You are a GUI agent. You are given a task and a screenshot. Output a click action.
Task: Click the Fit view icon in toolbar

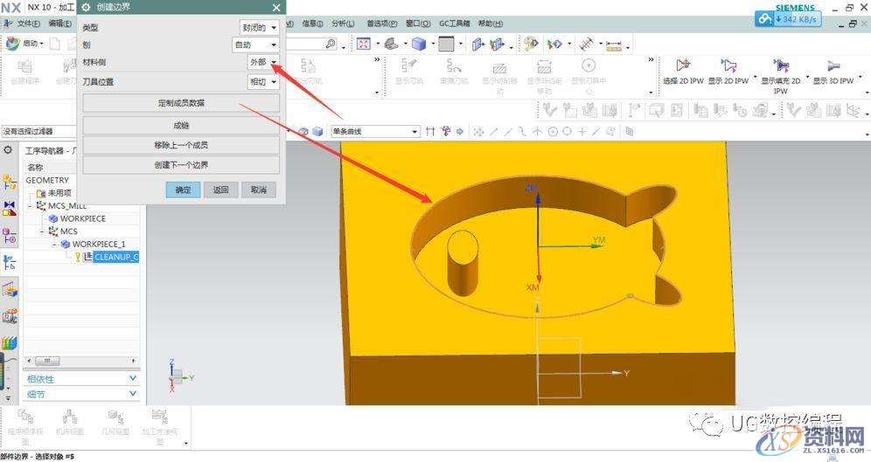pos(364,44)
